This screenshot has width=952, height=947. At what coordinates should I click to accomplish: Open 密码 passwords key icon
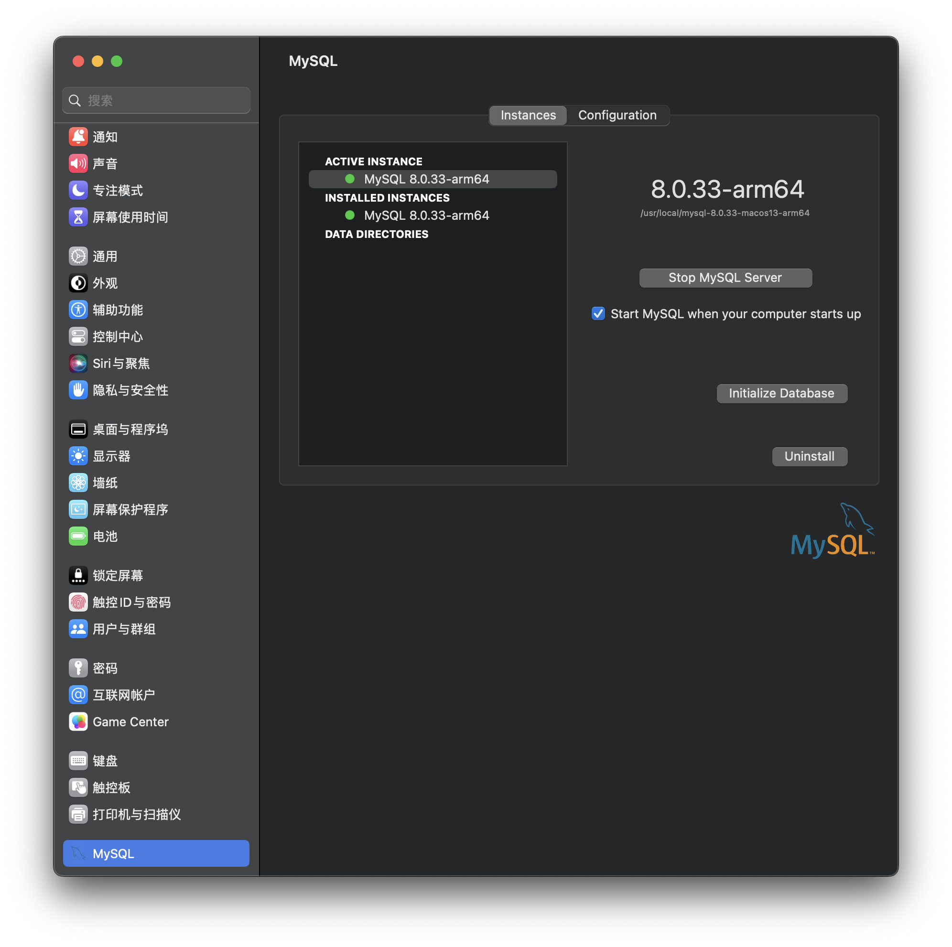click(x=78, y=668)
